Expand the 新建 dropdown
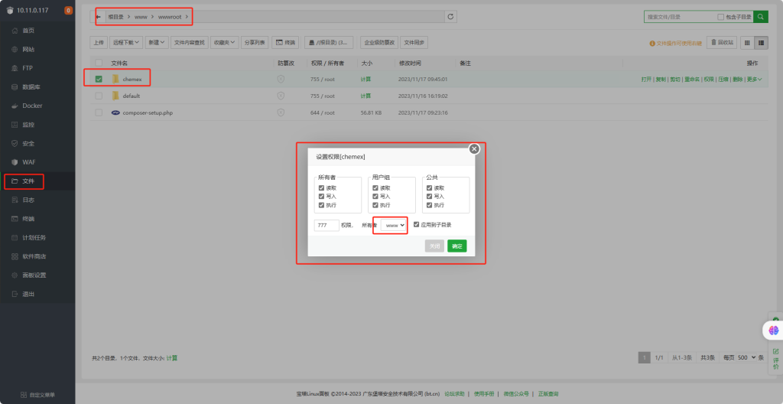Viewport: 783px width, 404px height. (x=156, y=43)
